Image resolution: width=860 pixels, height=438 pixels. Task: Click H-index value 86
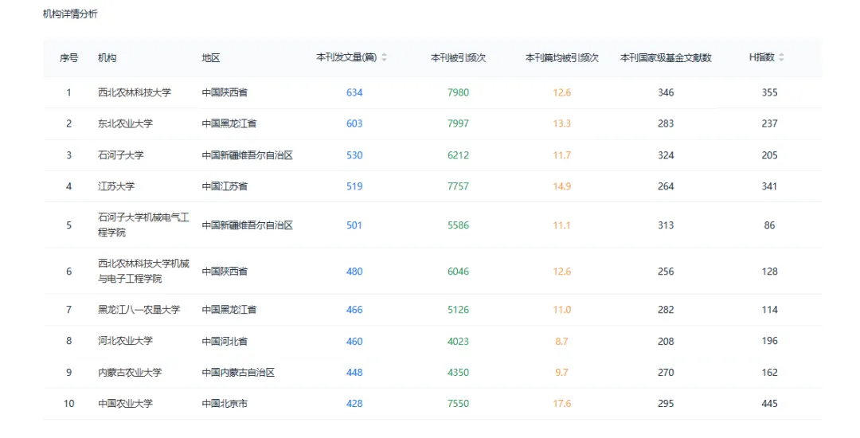pyautogui.click(x=769, y=225)
